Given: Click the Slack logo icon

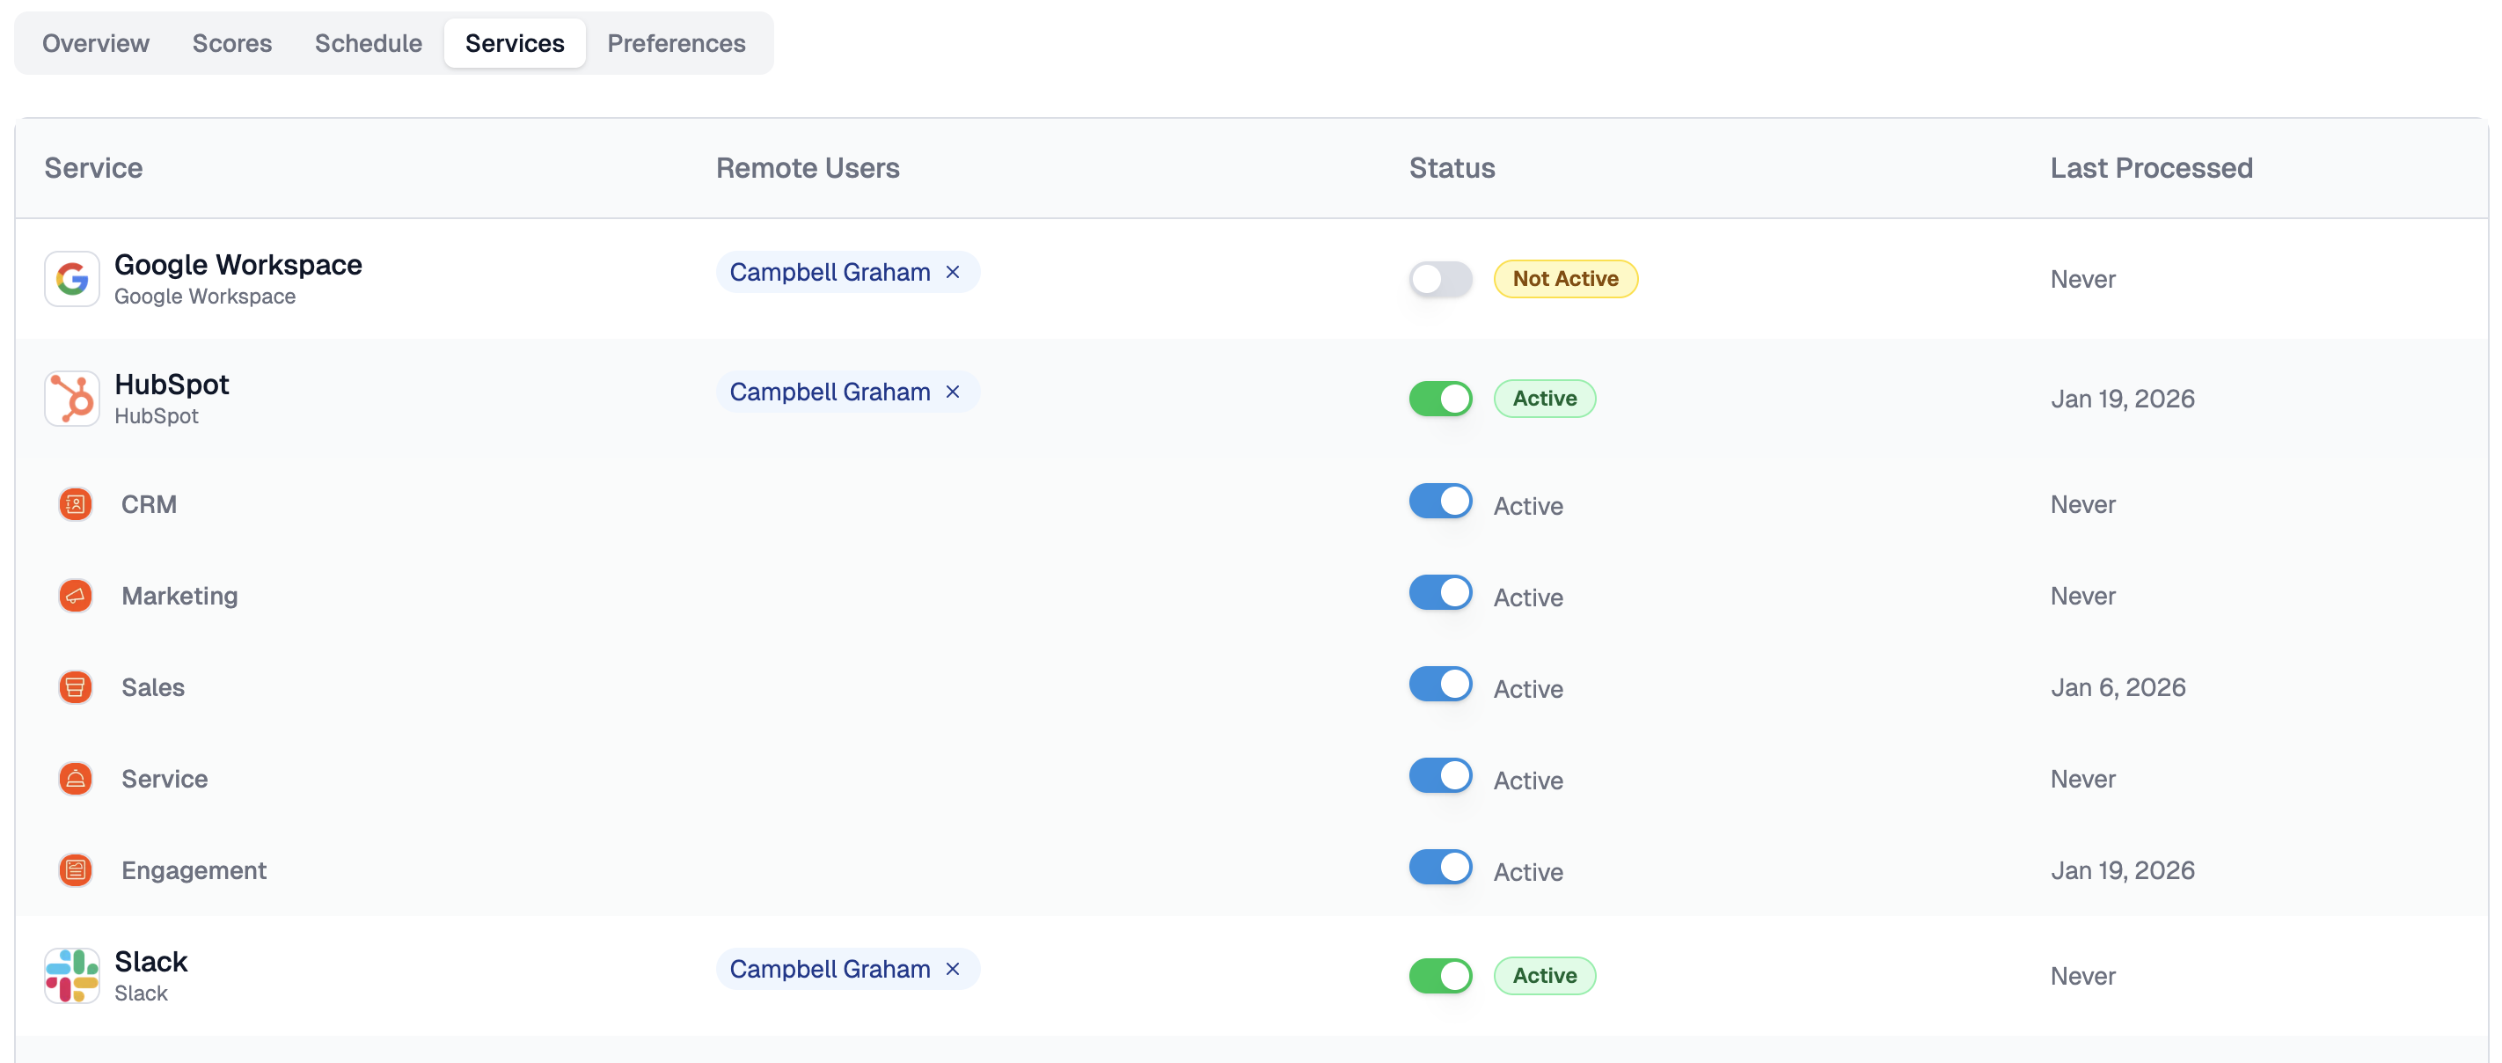Looking at the screenshot, I should point(72,976).
